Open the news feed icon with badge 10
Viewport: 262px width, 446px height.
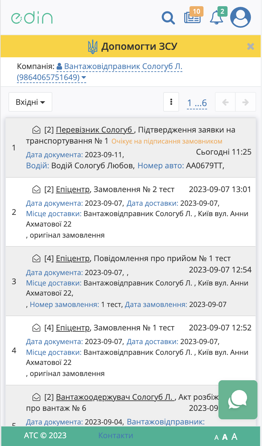[x=192, y=17]
